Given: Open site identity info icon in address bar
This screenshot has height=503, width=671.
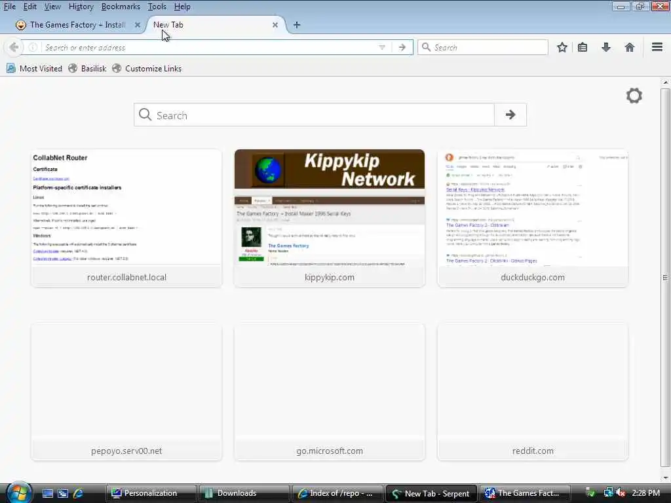Looking at the screenshot, I should (x=33, y=47).
